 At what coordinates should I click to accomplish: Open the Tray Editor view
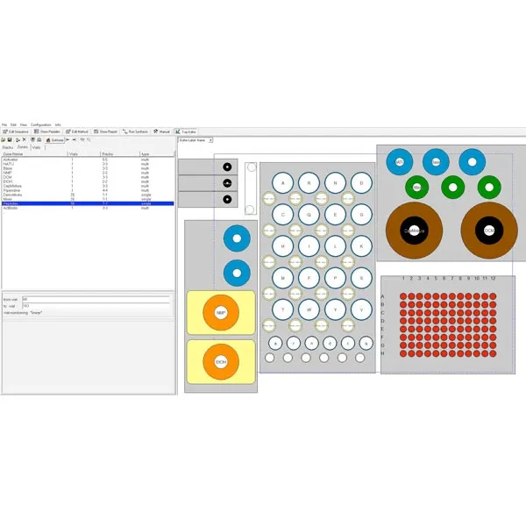(x=185, y=131)
